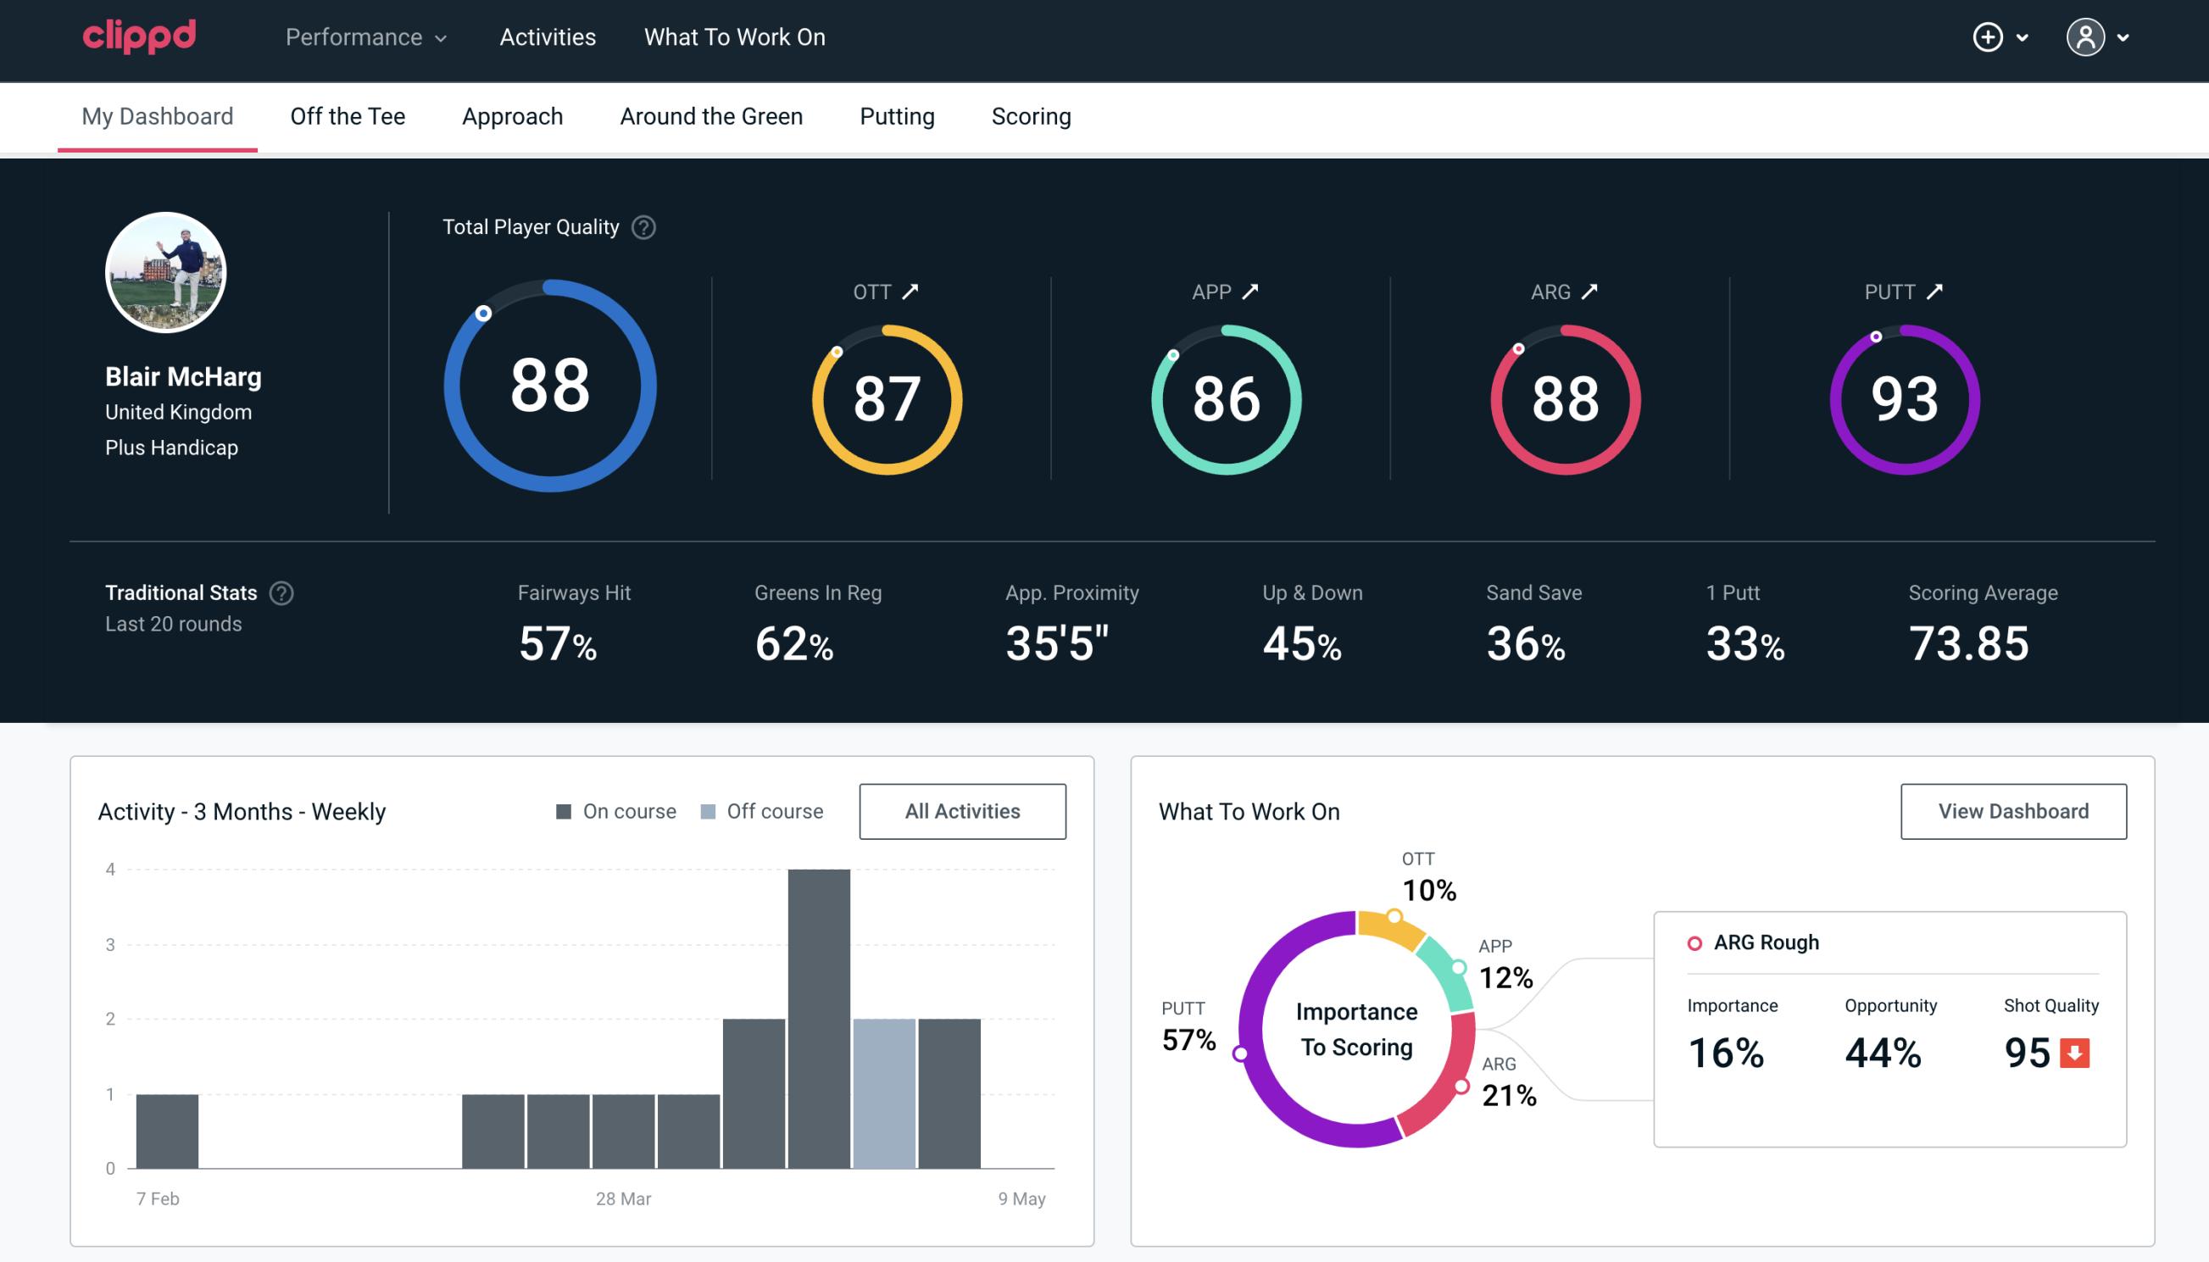The width and height of the screenshot is (2209, 1262).
Task: Click the Traditional Stats help icon
Action: 281,592
